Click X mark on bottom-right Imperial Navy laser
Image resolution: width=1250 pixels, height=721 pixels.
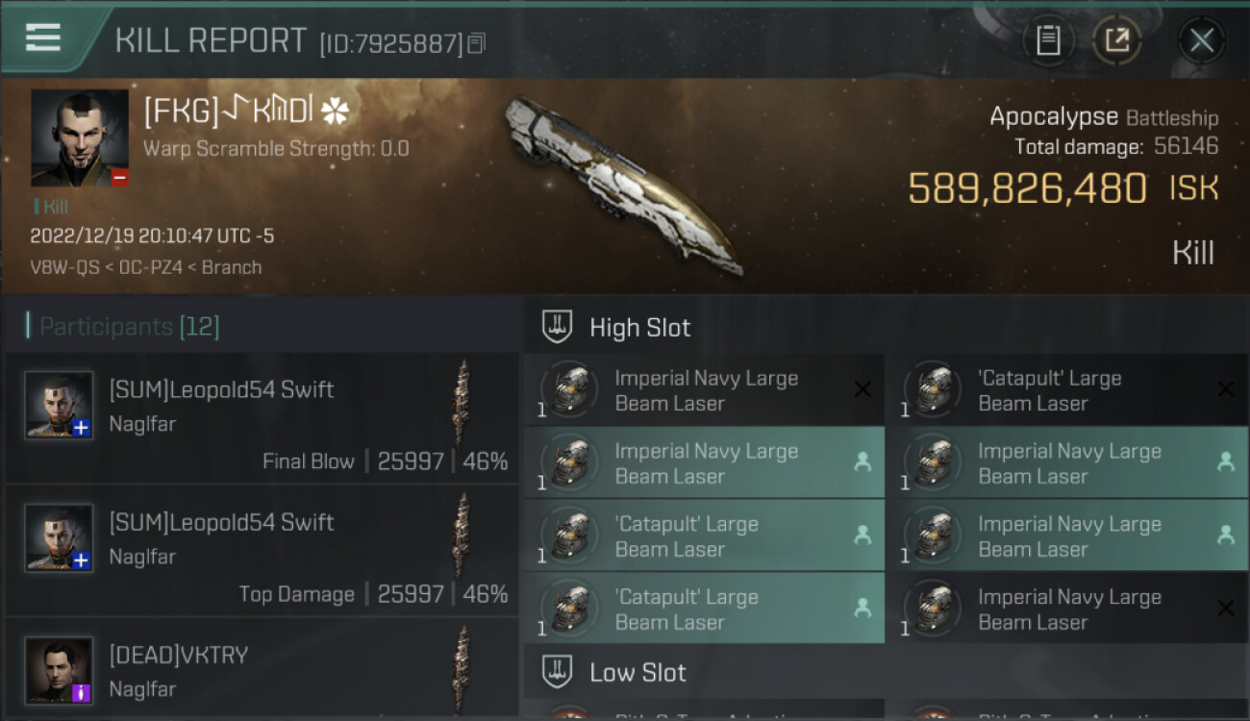1226,608
